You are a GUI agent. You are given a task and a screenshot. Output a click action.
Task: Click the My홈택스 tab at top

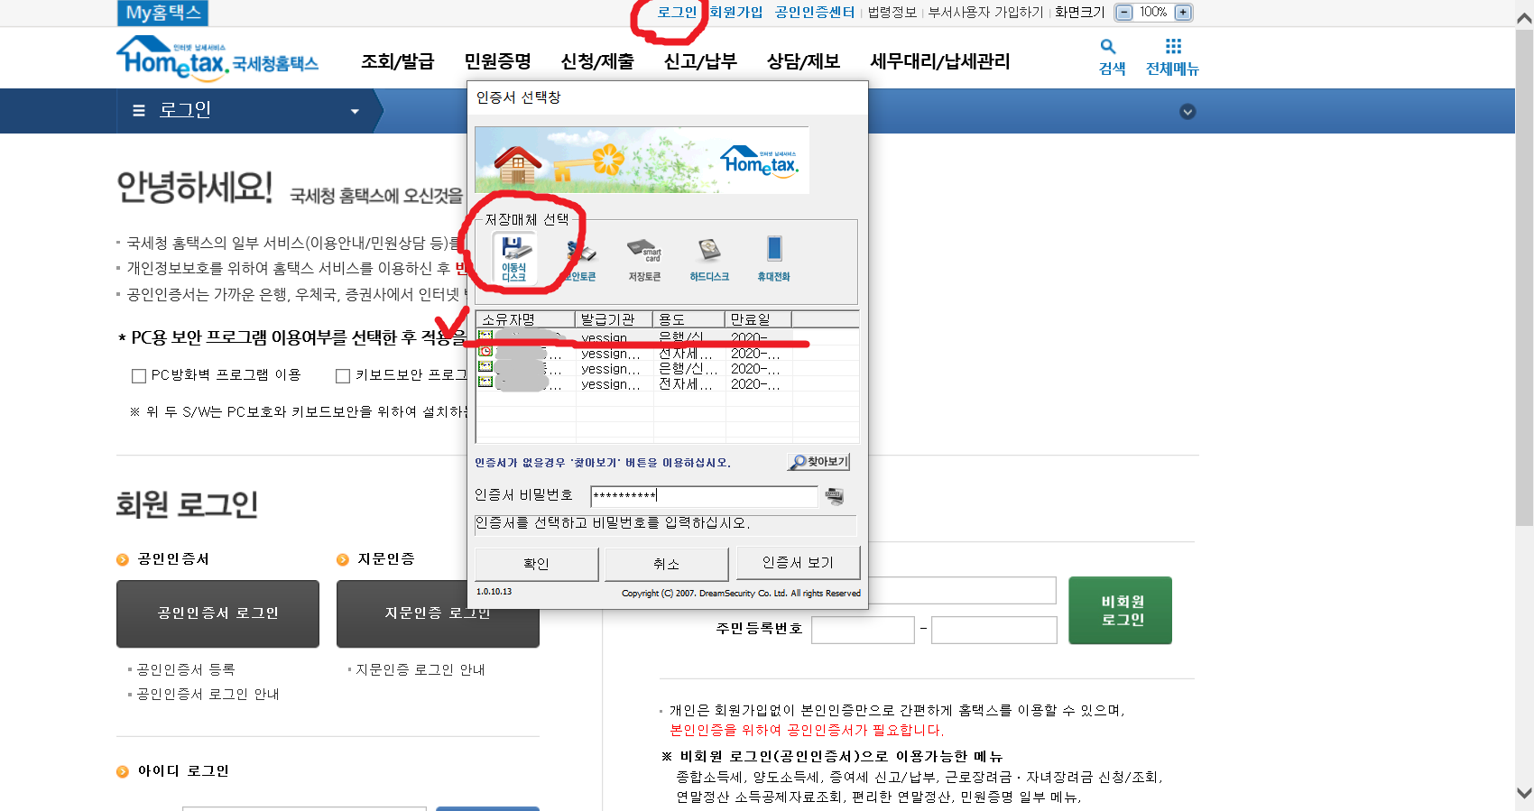click(x=163, y=13)
